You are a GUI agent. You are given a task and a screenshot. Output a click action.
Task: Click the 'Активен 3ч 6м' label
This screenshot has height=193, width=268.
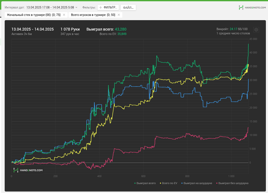click(22, 34)
